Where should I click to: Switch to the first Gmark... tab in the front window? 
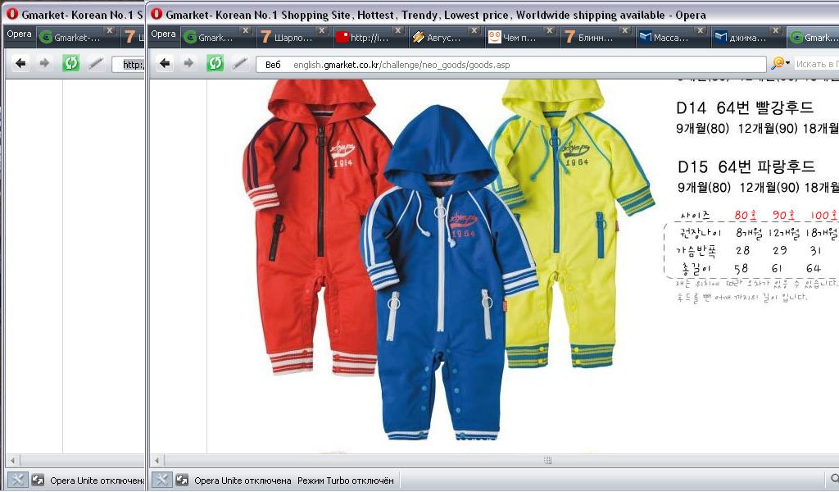[x=216, y=37]
